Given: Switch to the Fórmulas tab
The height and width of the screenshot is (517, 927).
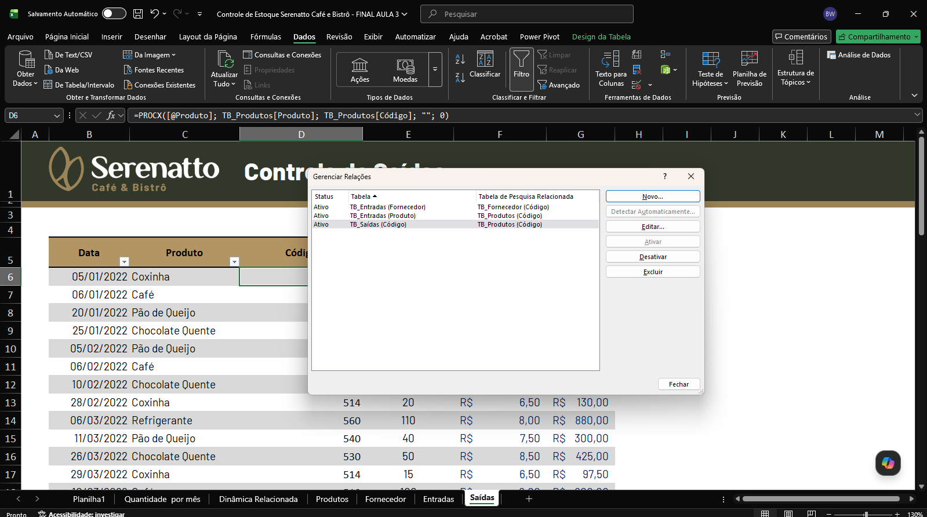Looking at the screenshot, I should point(266,37).
